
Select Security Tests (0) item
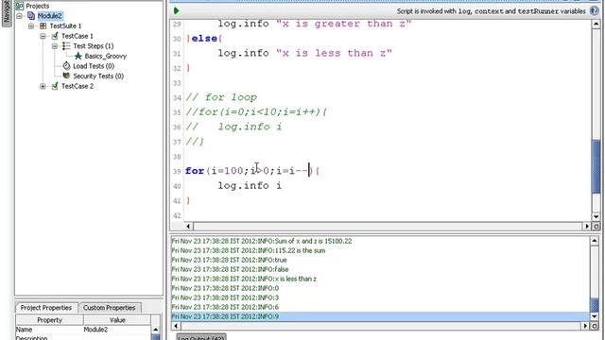[x=98, y=76]
